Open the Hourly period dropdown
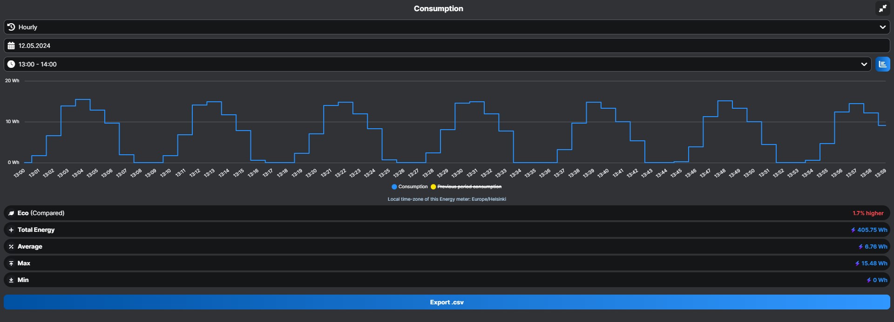This screenshot has width=894, height=322. tap(446, 27)
